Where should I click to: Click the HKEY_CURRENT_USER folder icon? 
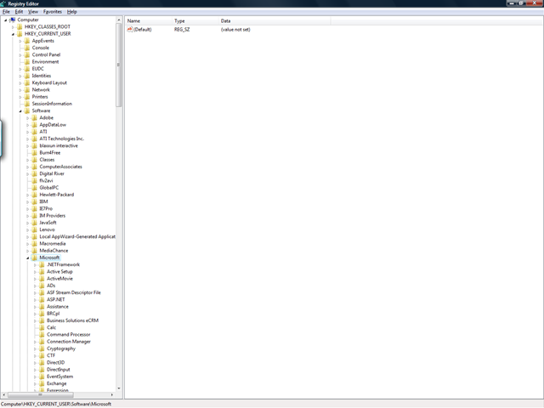coord(20,34)
